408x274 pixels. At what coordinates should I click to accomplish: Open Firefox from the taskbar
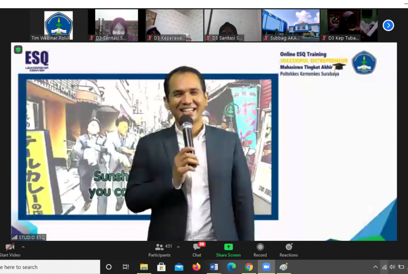(196, 267)
